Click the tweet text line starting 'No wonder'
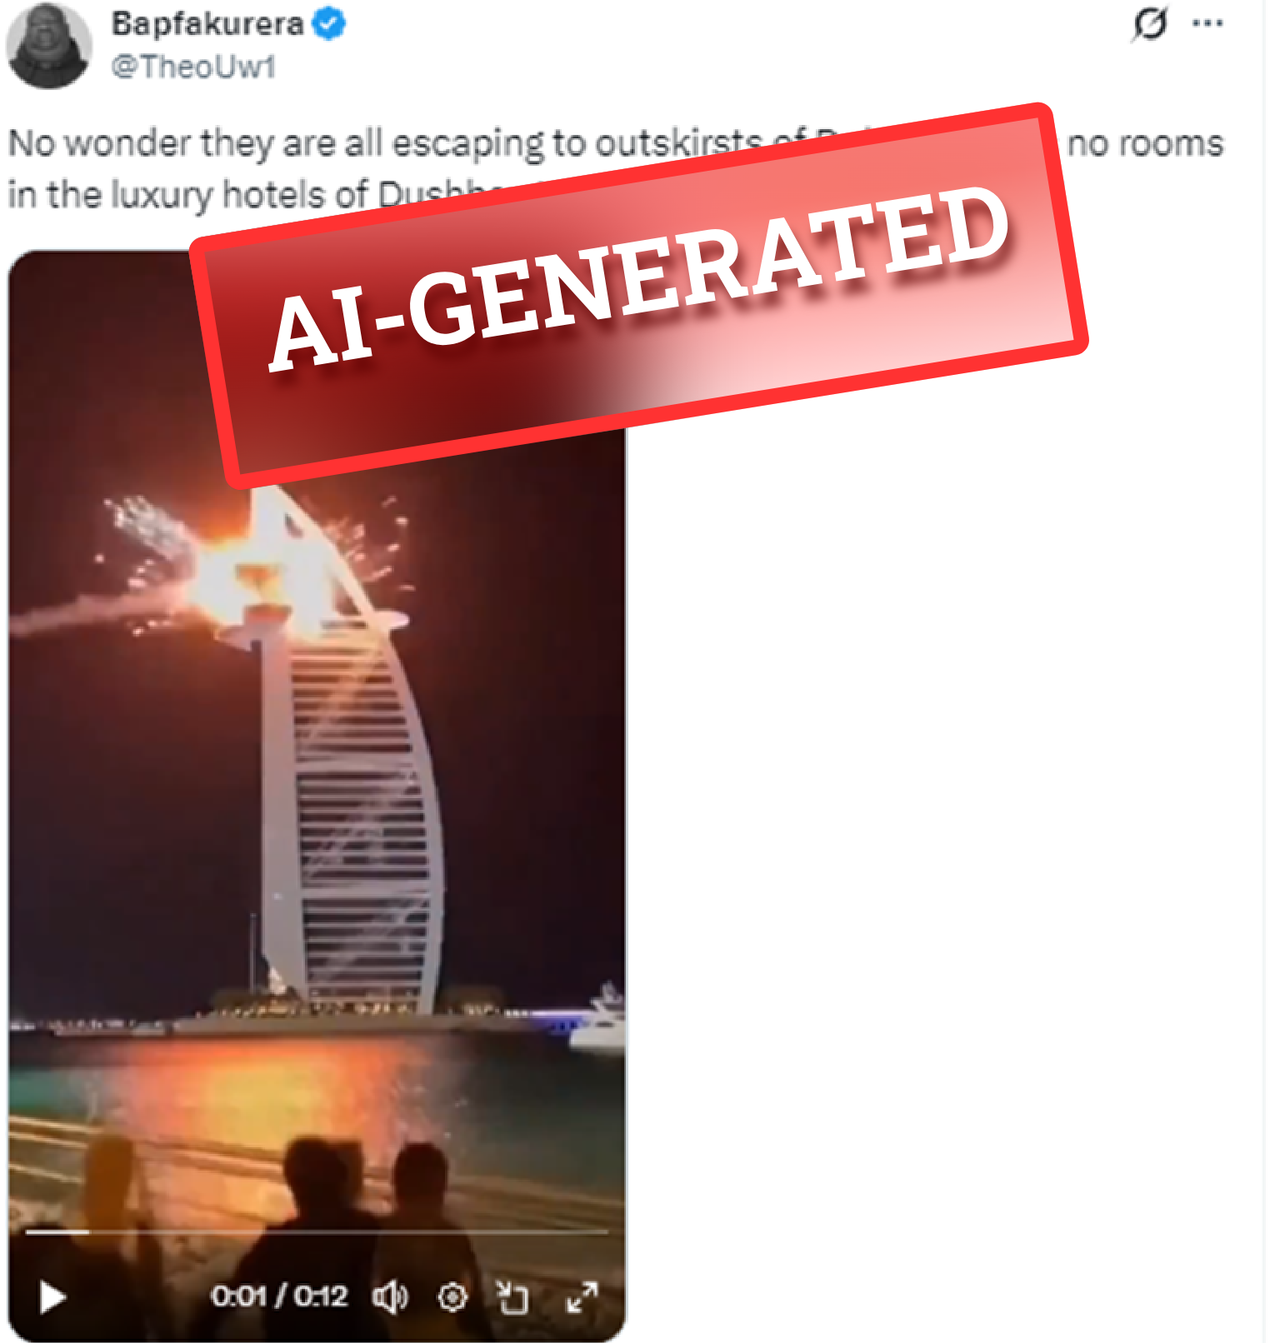Image resolution: width=1280 pixels, height=1343 pixels. tap(616, 143)
